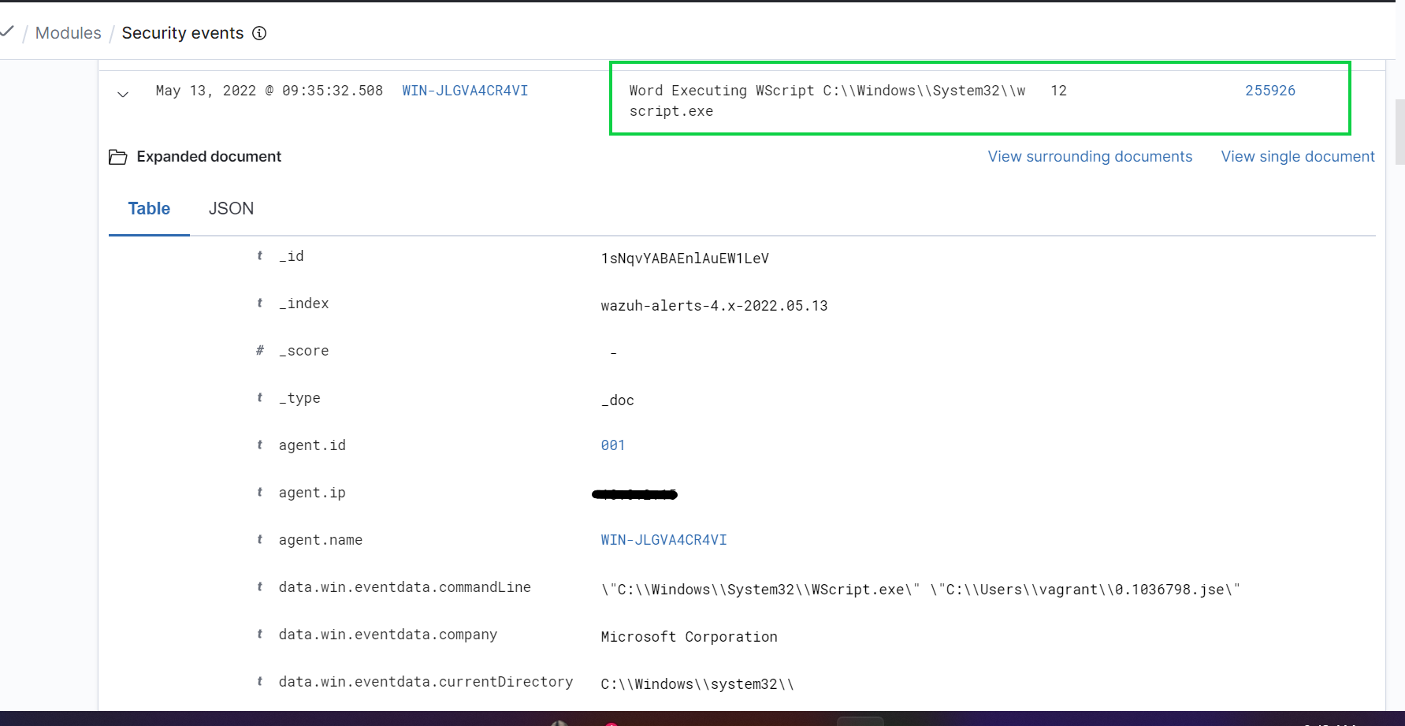1405x726 pixels.
Task: Click the string type icon beside agent.ip
Action: 259,492
